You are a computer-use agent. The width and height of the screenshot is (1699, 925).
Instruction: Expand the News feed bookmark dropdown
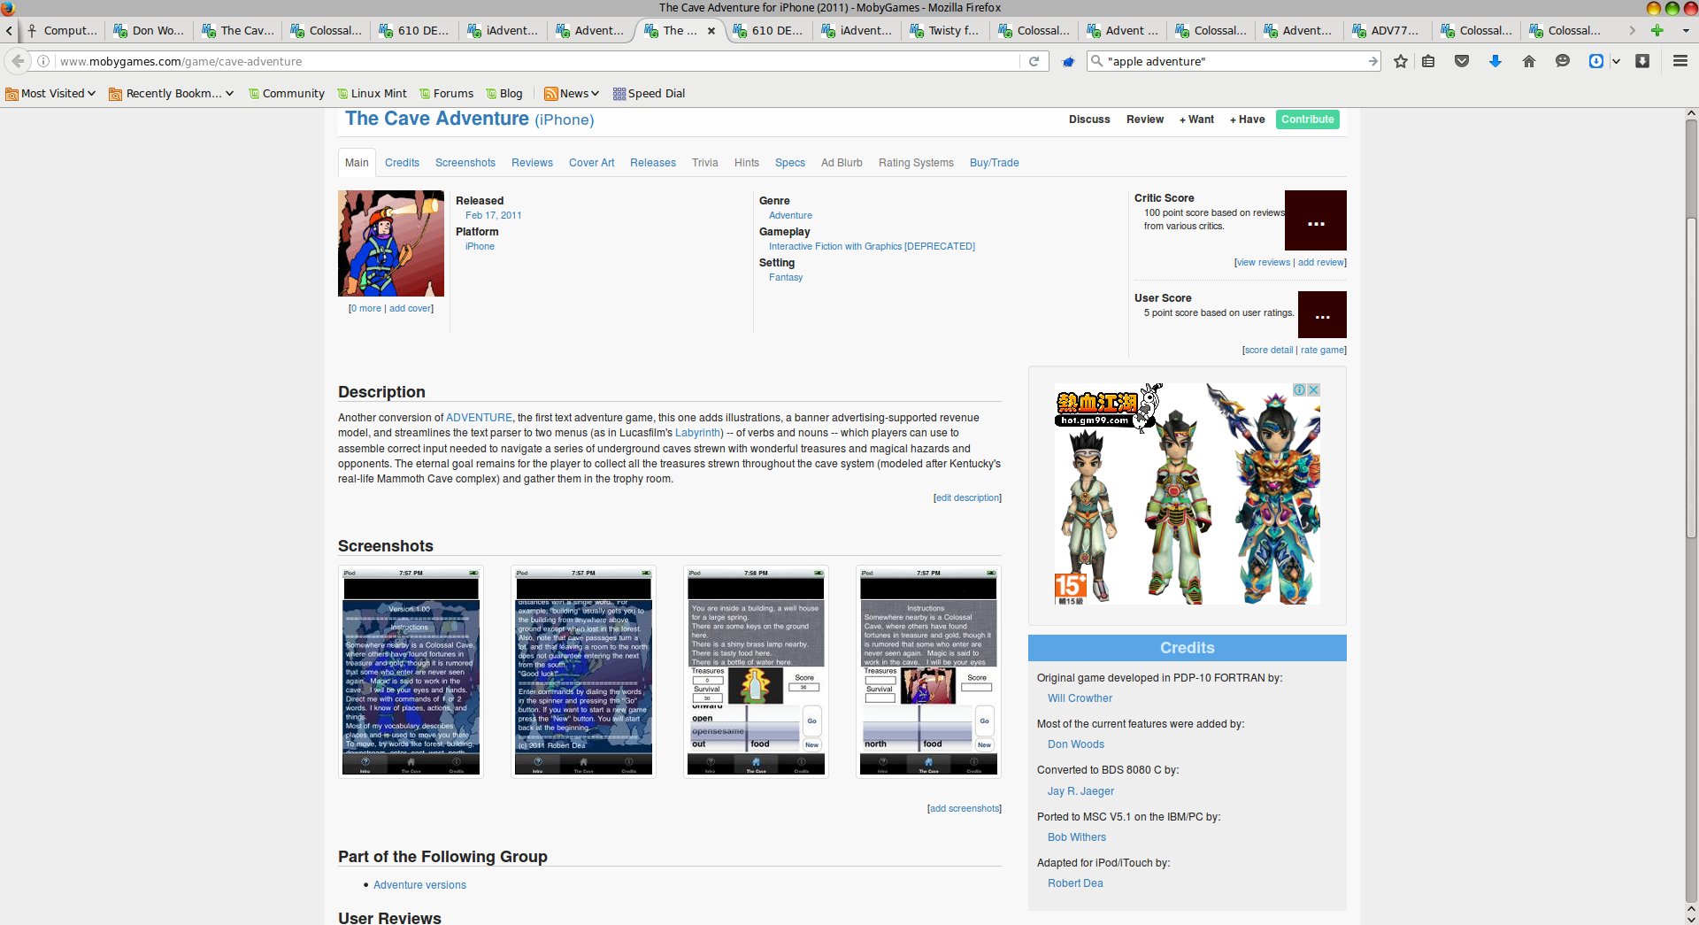tap(573, 93)
